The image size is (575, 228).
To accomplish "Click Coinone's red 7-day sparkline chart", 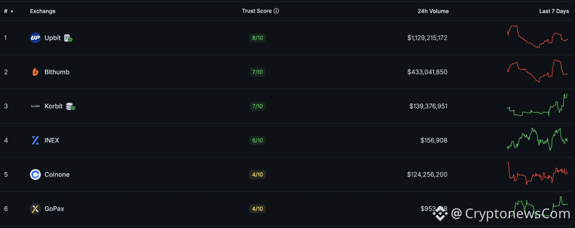I will point(537,174).
